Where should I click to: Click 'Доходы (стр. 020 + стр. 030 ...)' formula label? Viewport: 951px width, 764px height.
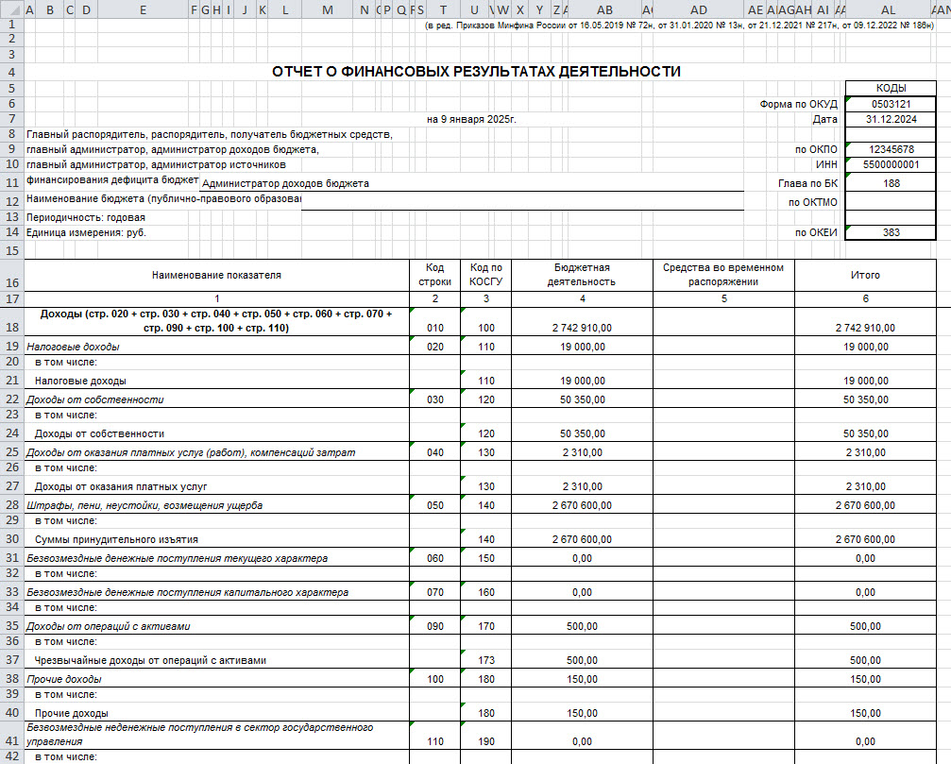216,321
